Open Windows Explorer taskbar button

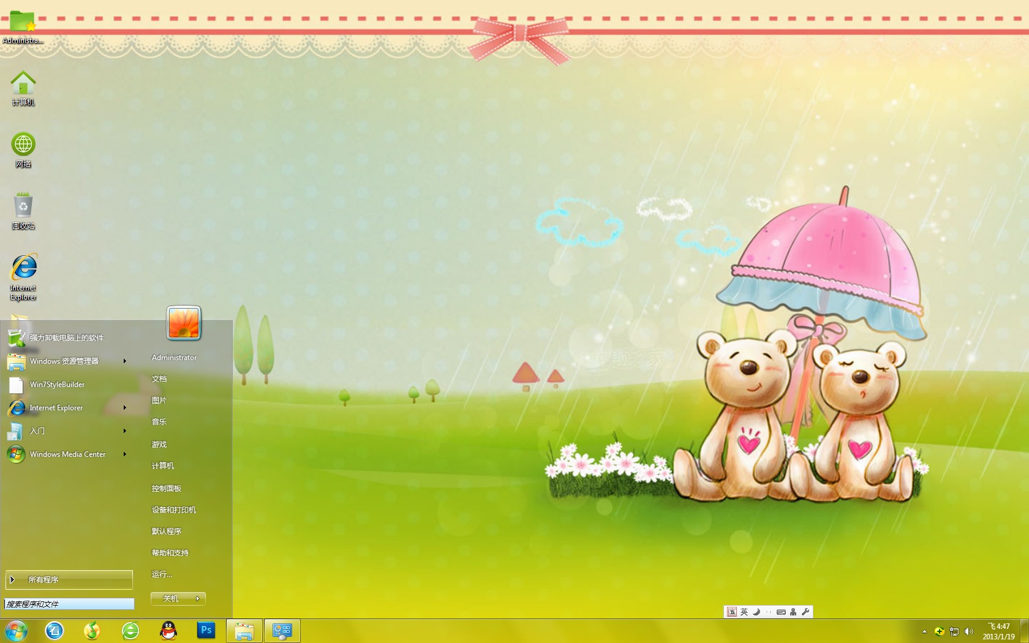[244, 631]
